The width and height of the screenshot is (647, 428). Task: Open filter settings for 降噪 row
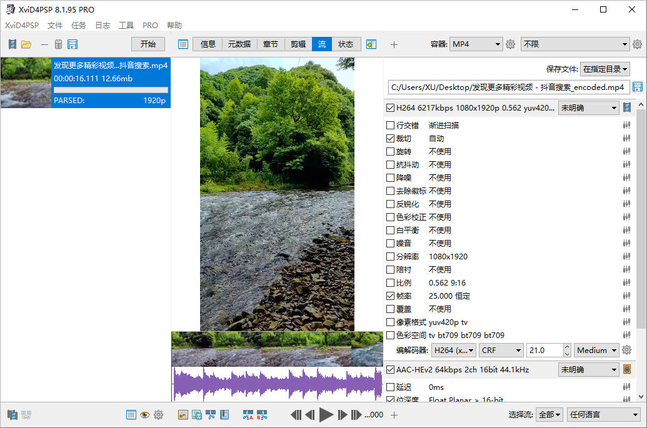[626, 178]
